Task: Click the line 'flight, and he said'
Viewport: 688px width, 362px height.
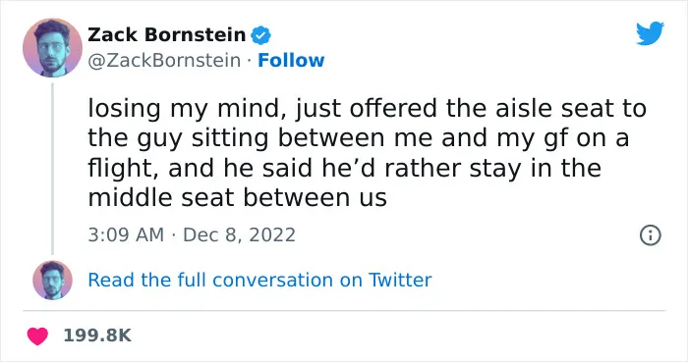Action: (344, 168)
